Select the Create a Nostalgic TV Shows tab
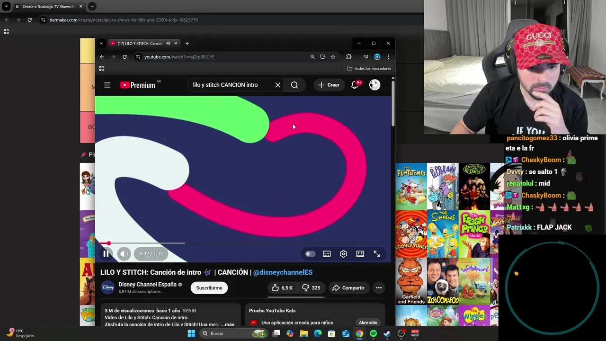The width and height of the screenshot is (606, 341). click(x=49, y=7)
